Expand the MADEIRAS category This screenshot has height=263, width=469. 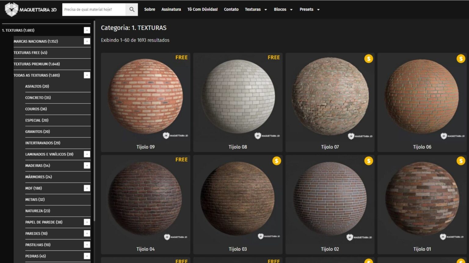coord(87,165)
